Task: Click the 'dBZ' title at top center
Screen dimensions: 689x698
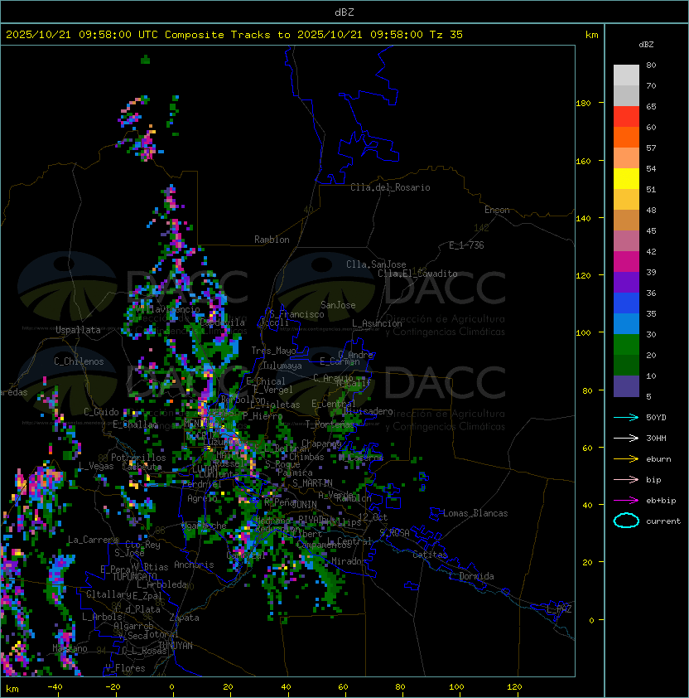Action: coord(344,12)
